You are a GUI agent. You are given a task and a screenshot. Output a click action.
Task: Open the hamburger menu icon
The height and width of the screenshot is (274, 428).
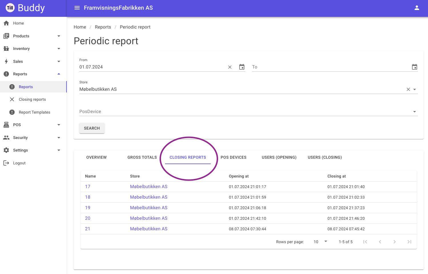pos(77,8)
